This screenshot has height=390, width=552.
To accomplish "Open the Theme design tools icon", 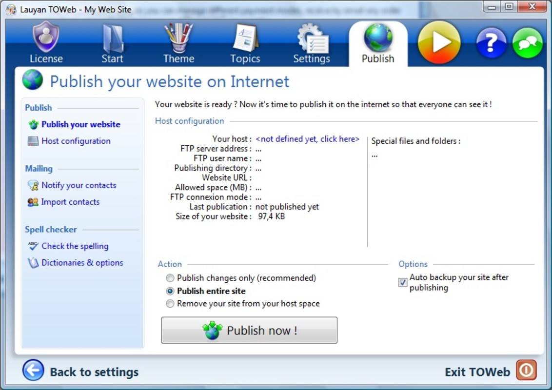I will 178,39.
